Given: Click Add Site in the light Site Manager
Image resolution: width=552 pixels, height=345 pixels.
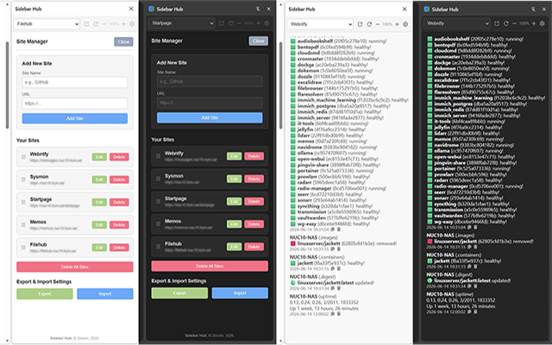Looking at the screenshot, I should (x=75, y=118).
